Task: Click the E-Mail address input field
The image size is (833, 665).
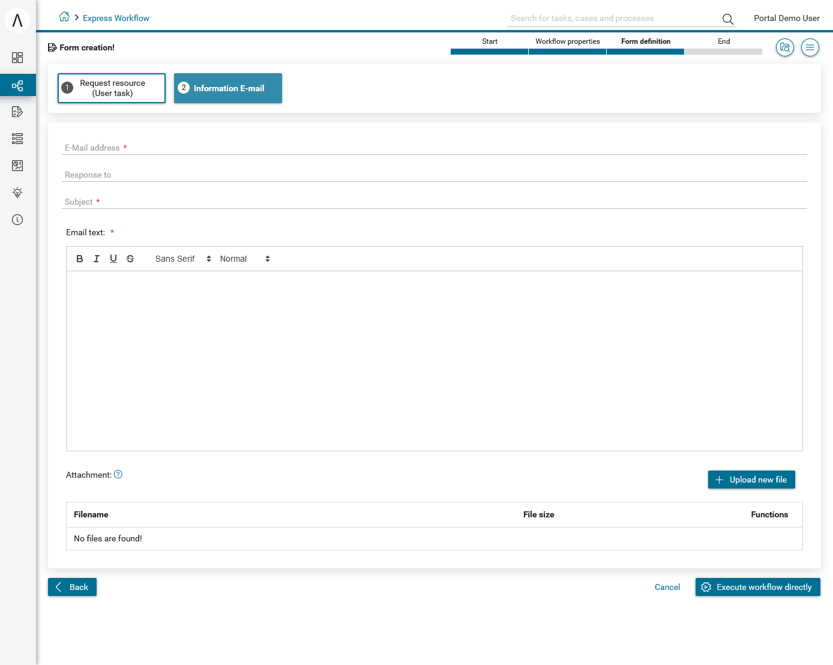Action: (434, 148)
